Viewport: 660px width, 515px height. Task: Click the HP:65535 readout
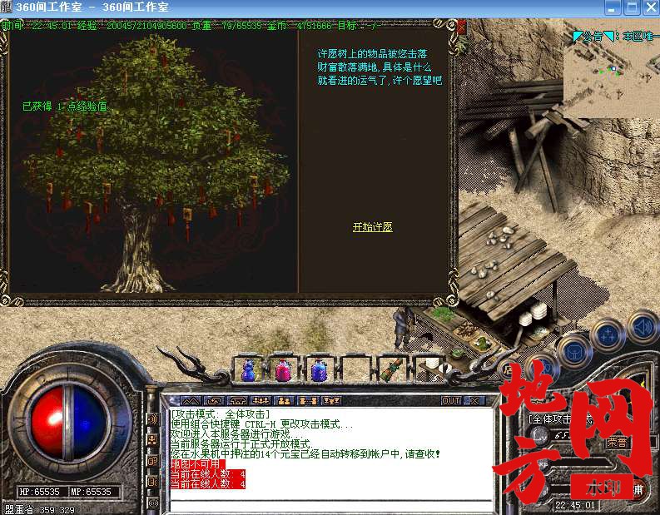point(40,492)
